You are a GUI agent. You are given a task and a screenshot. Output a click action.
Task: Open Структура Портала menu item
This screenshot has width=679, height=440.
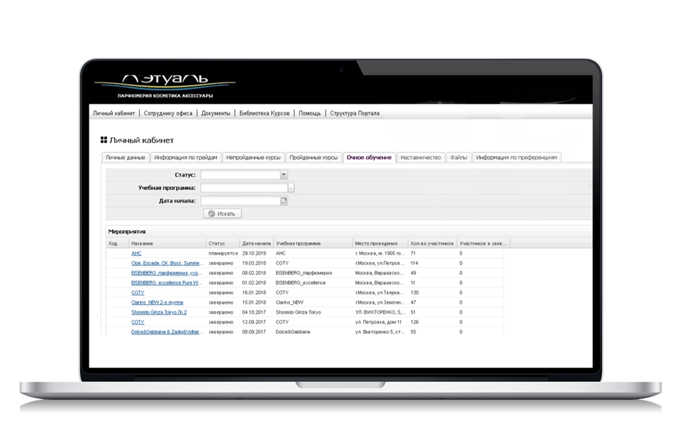pos(355,113)
